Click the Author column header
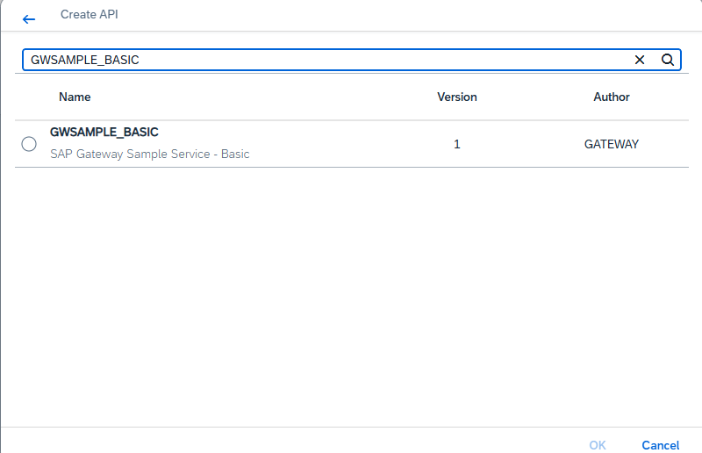 coord(611,97)
